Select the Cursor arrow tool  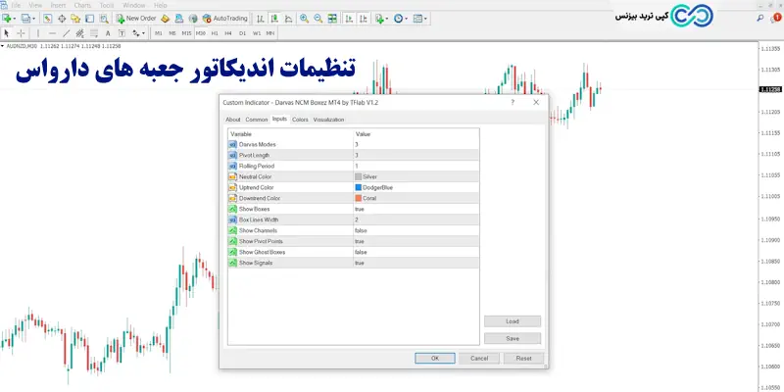7,33
